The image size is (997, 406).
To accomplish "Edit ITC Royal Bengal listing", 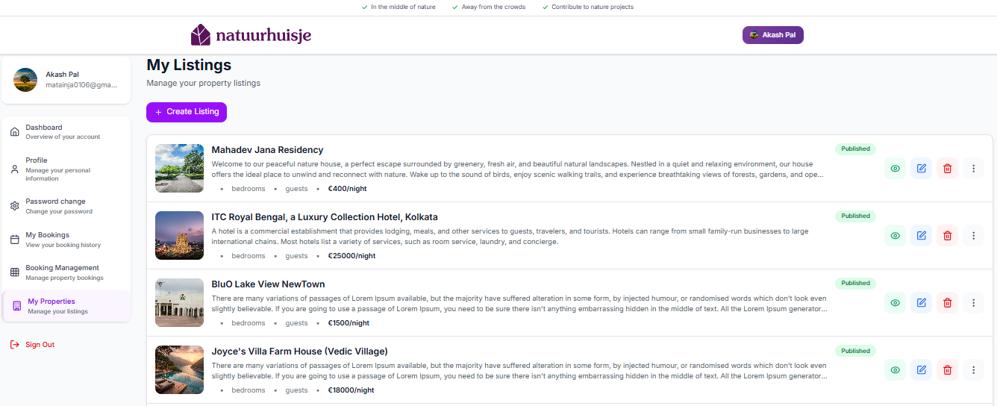I will [921, 236].
